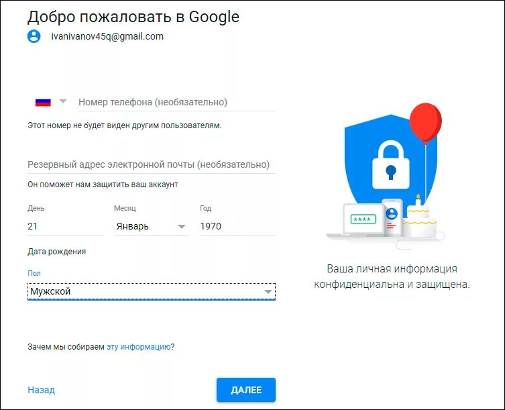Open the эту информацию link
The image size is (505, 410).
click(137, 347)
